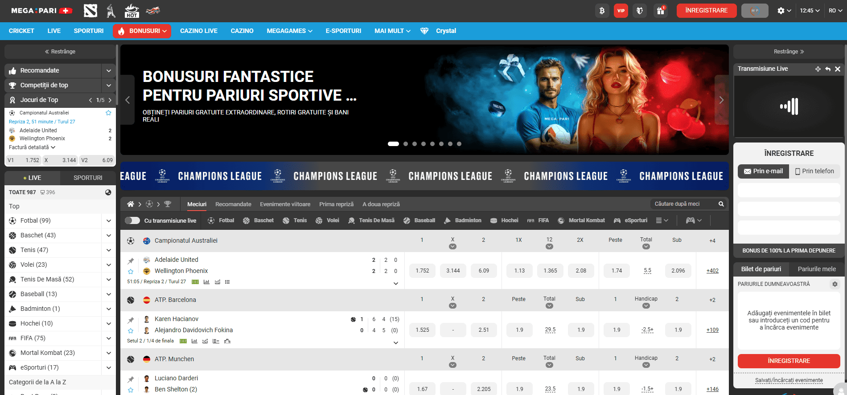The height and width of the screenshot is (395, 847).
Task: Select V1 odds 1.752 in Jocuri de Top
Action: coord(23,160)
